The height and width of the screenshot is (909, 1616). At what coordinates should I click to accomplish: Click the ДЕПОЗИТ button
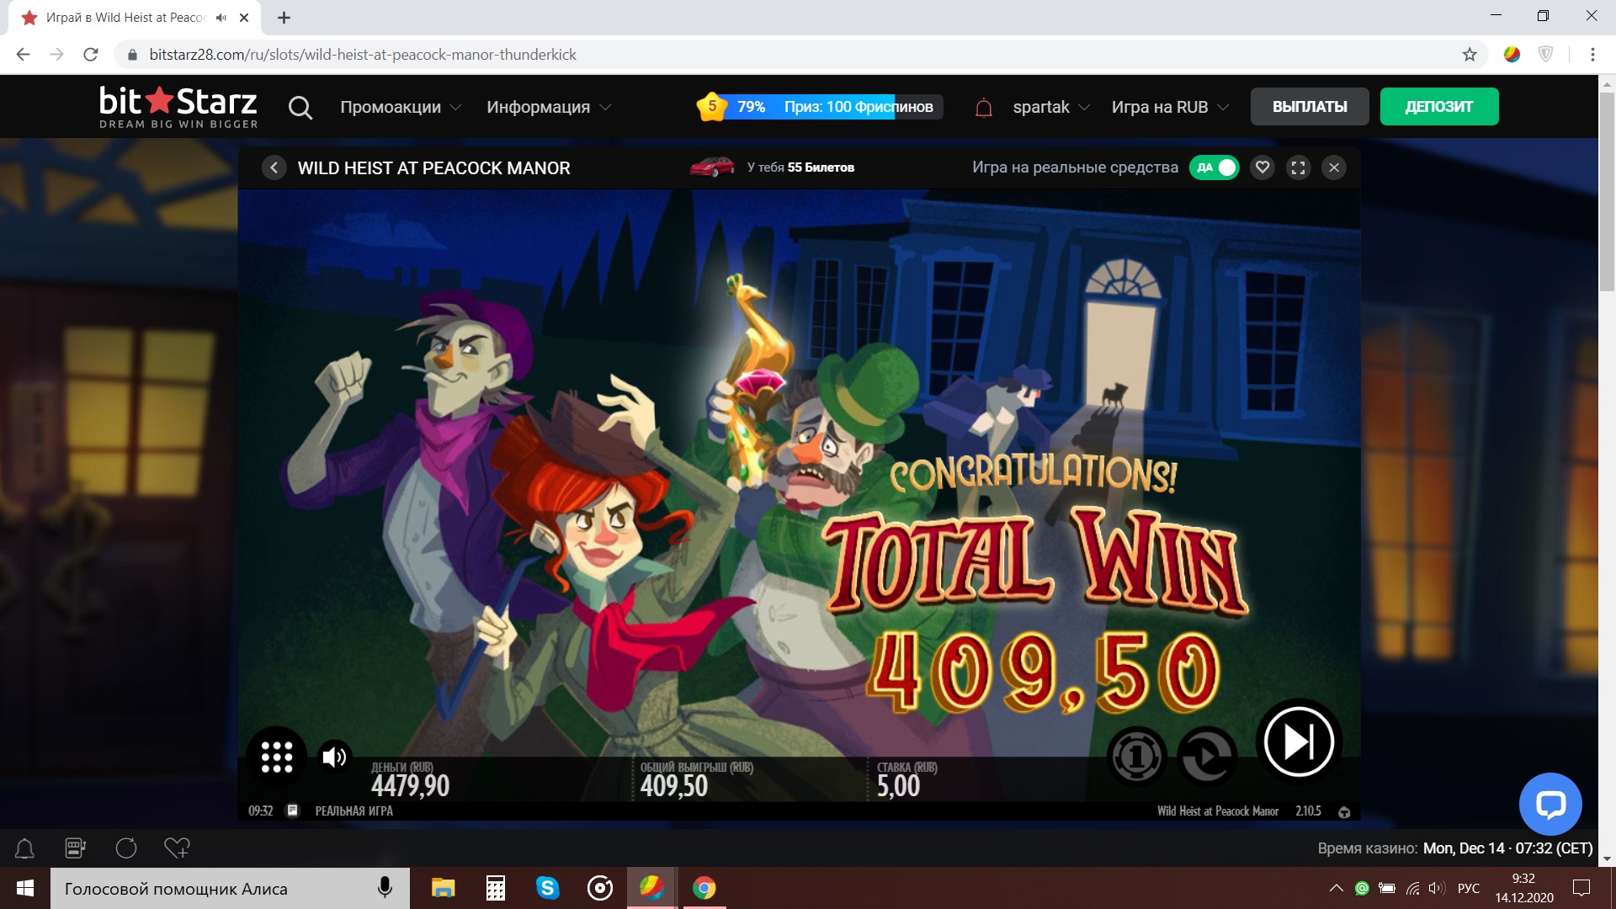(x=1439, y=107)
